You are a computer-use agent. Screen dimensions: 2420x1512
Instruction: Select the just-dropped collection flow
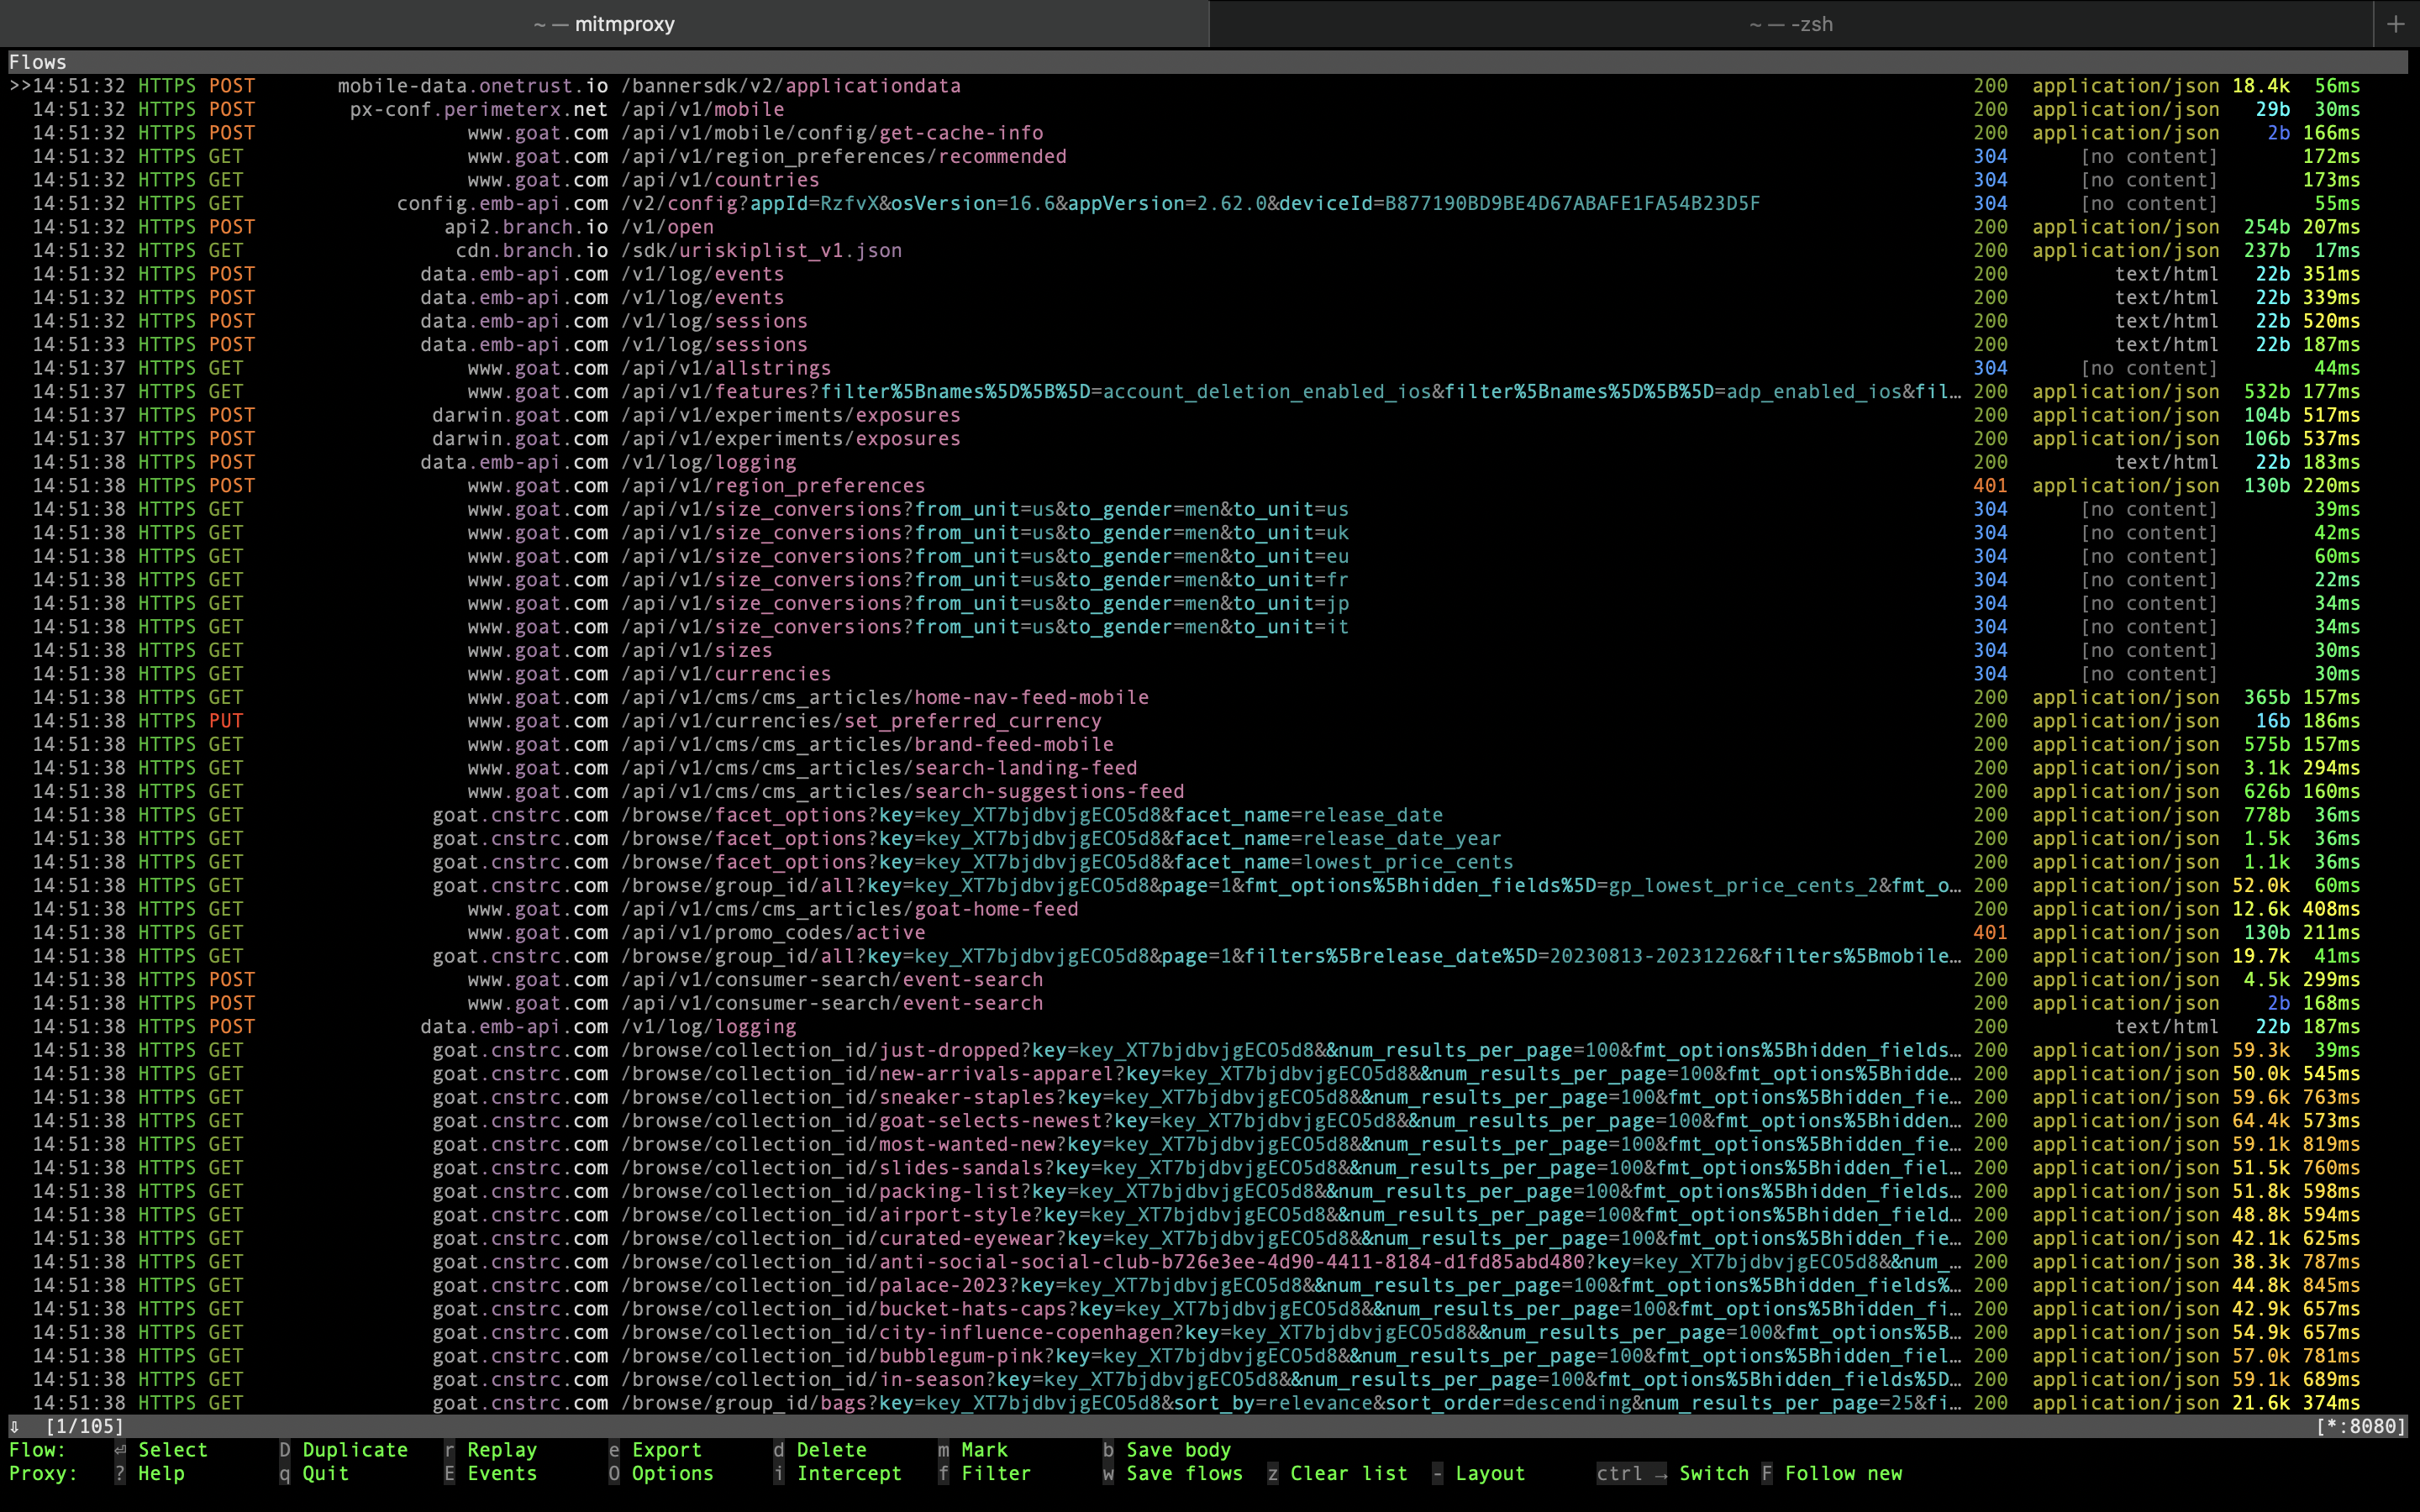click(1208, 1049)
